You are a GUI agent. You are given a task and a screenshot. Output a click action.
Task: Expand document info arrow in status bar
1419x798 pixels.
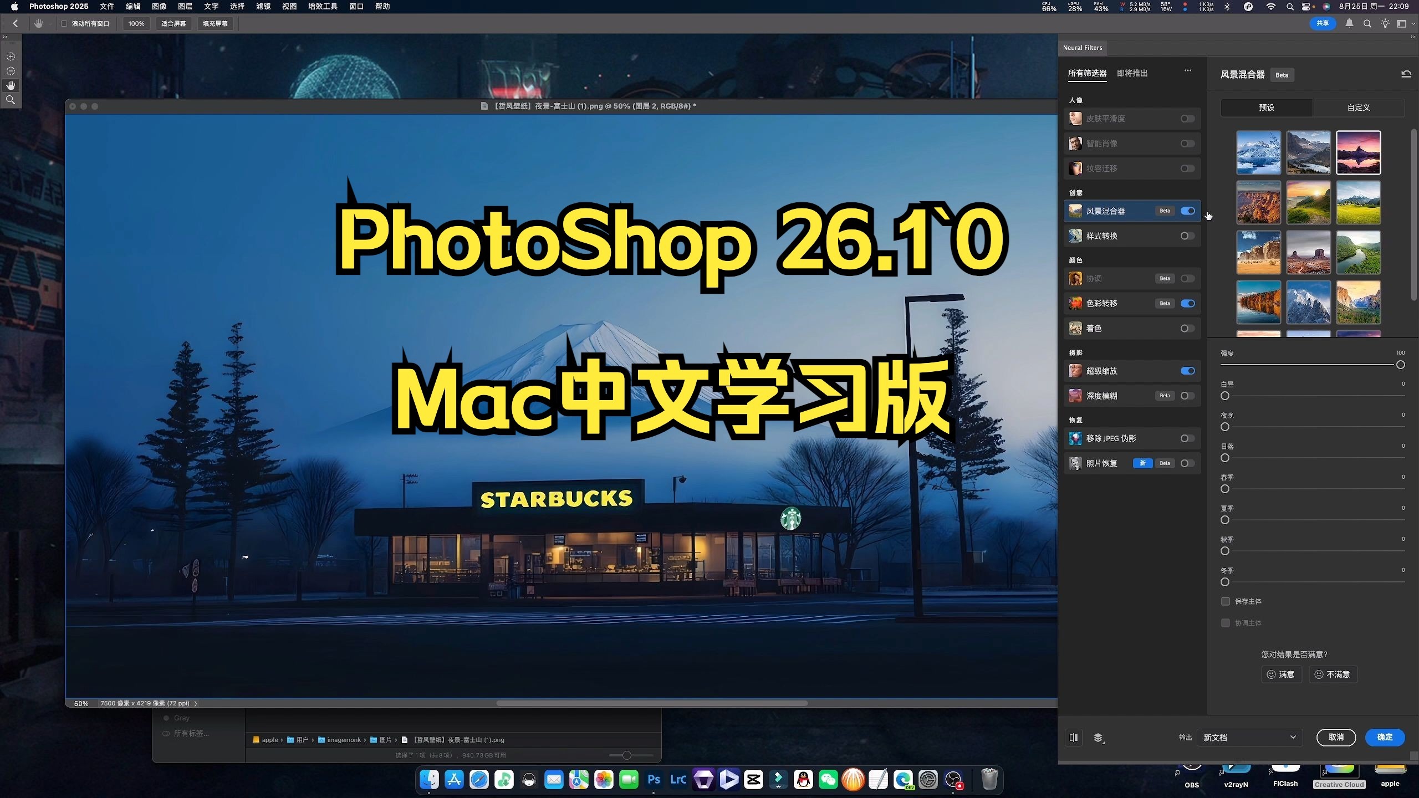pos(196,703)
